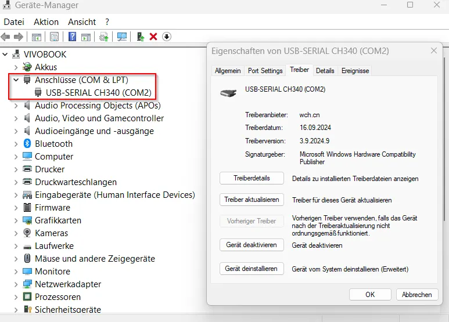Select the Kameras tree entry
Viewport: 449px width, 322px height.
(51, 233)
